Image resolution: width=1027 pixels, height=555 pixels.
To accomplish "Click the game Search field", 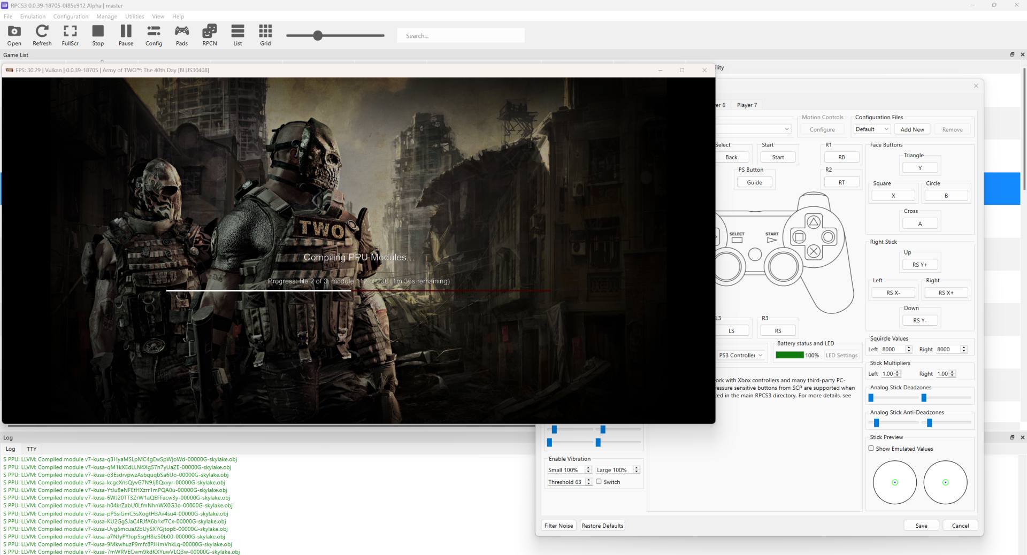I will pos(460,36).
